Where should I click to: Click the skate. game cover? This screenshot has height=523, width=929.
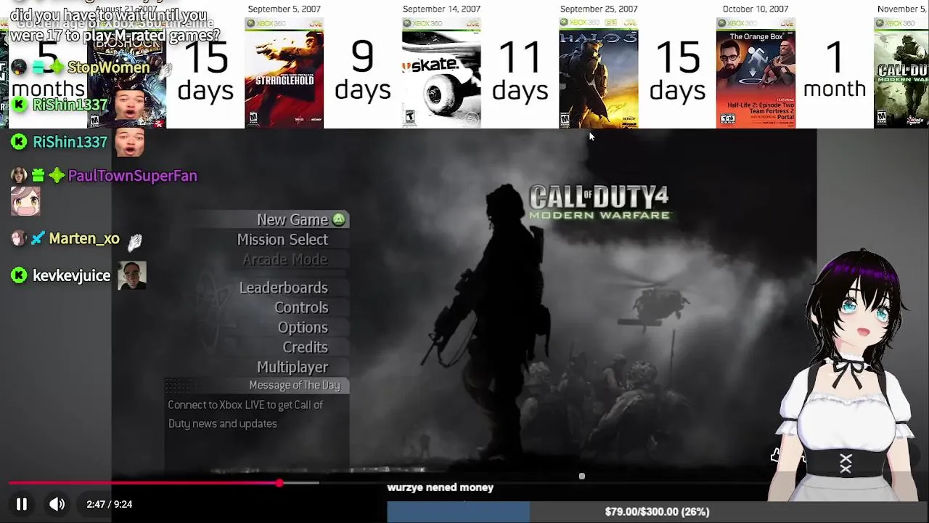[x=441, y=73]
